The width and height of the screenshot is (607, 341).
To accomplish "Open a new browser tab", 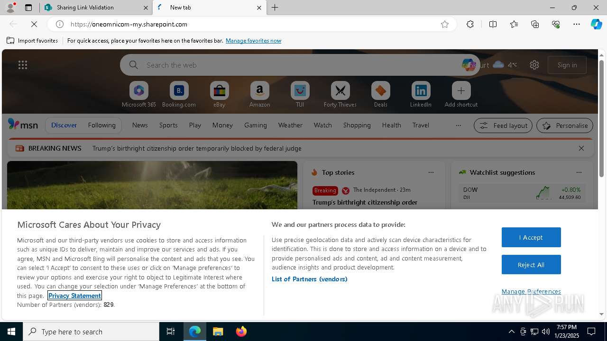I will tap(275, 8).
